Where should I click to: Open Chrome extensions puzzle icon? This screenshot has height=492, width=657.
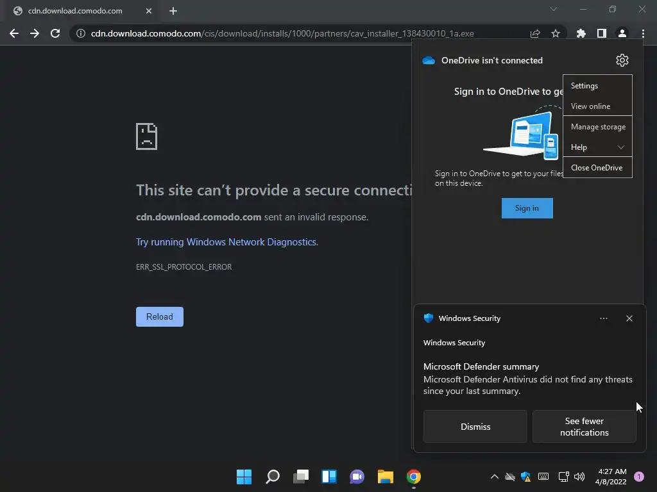581,33
